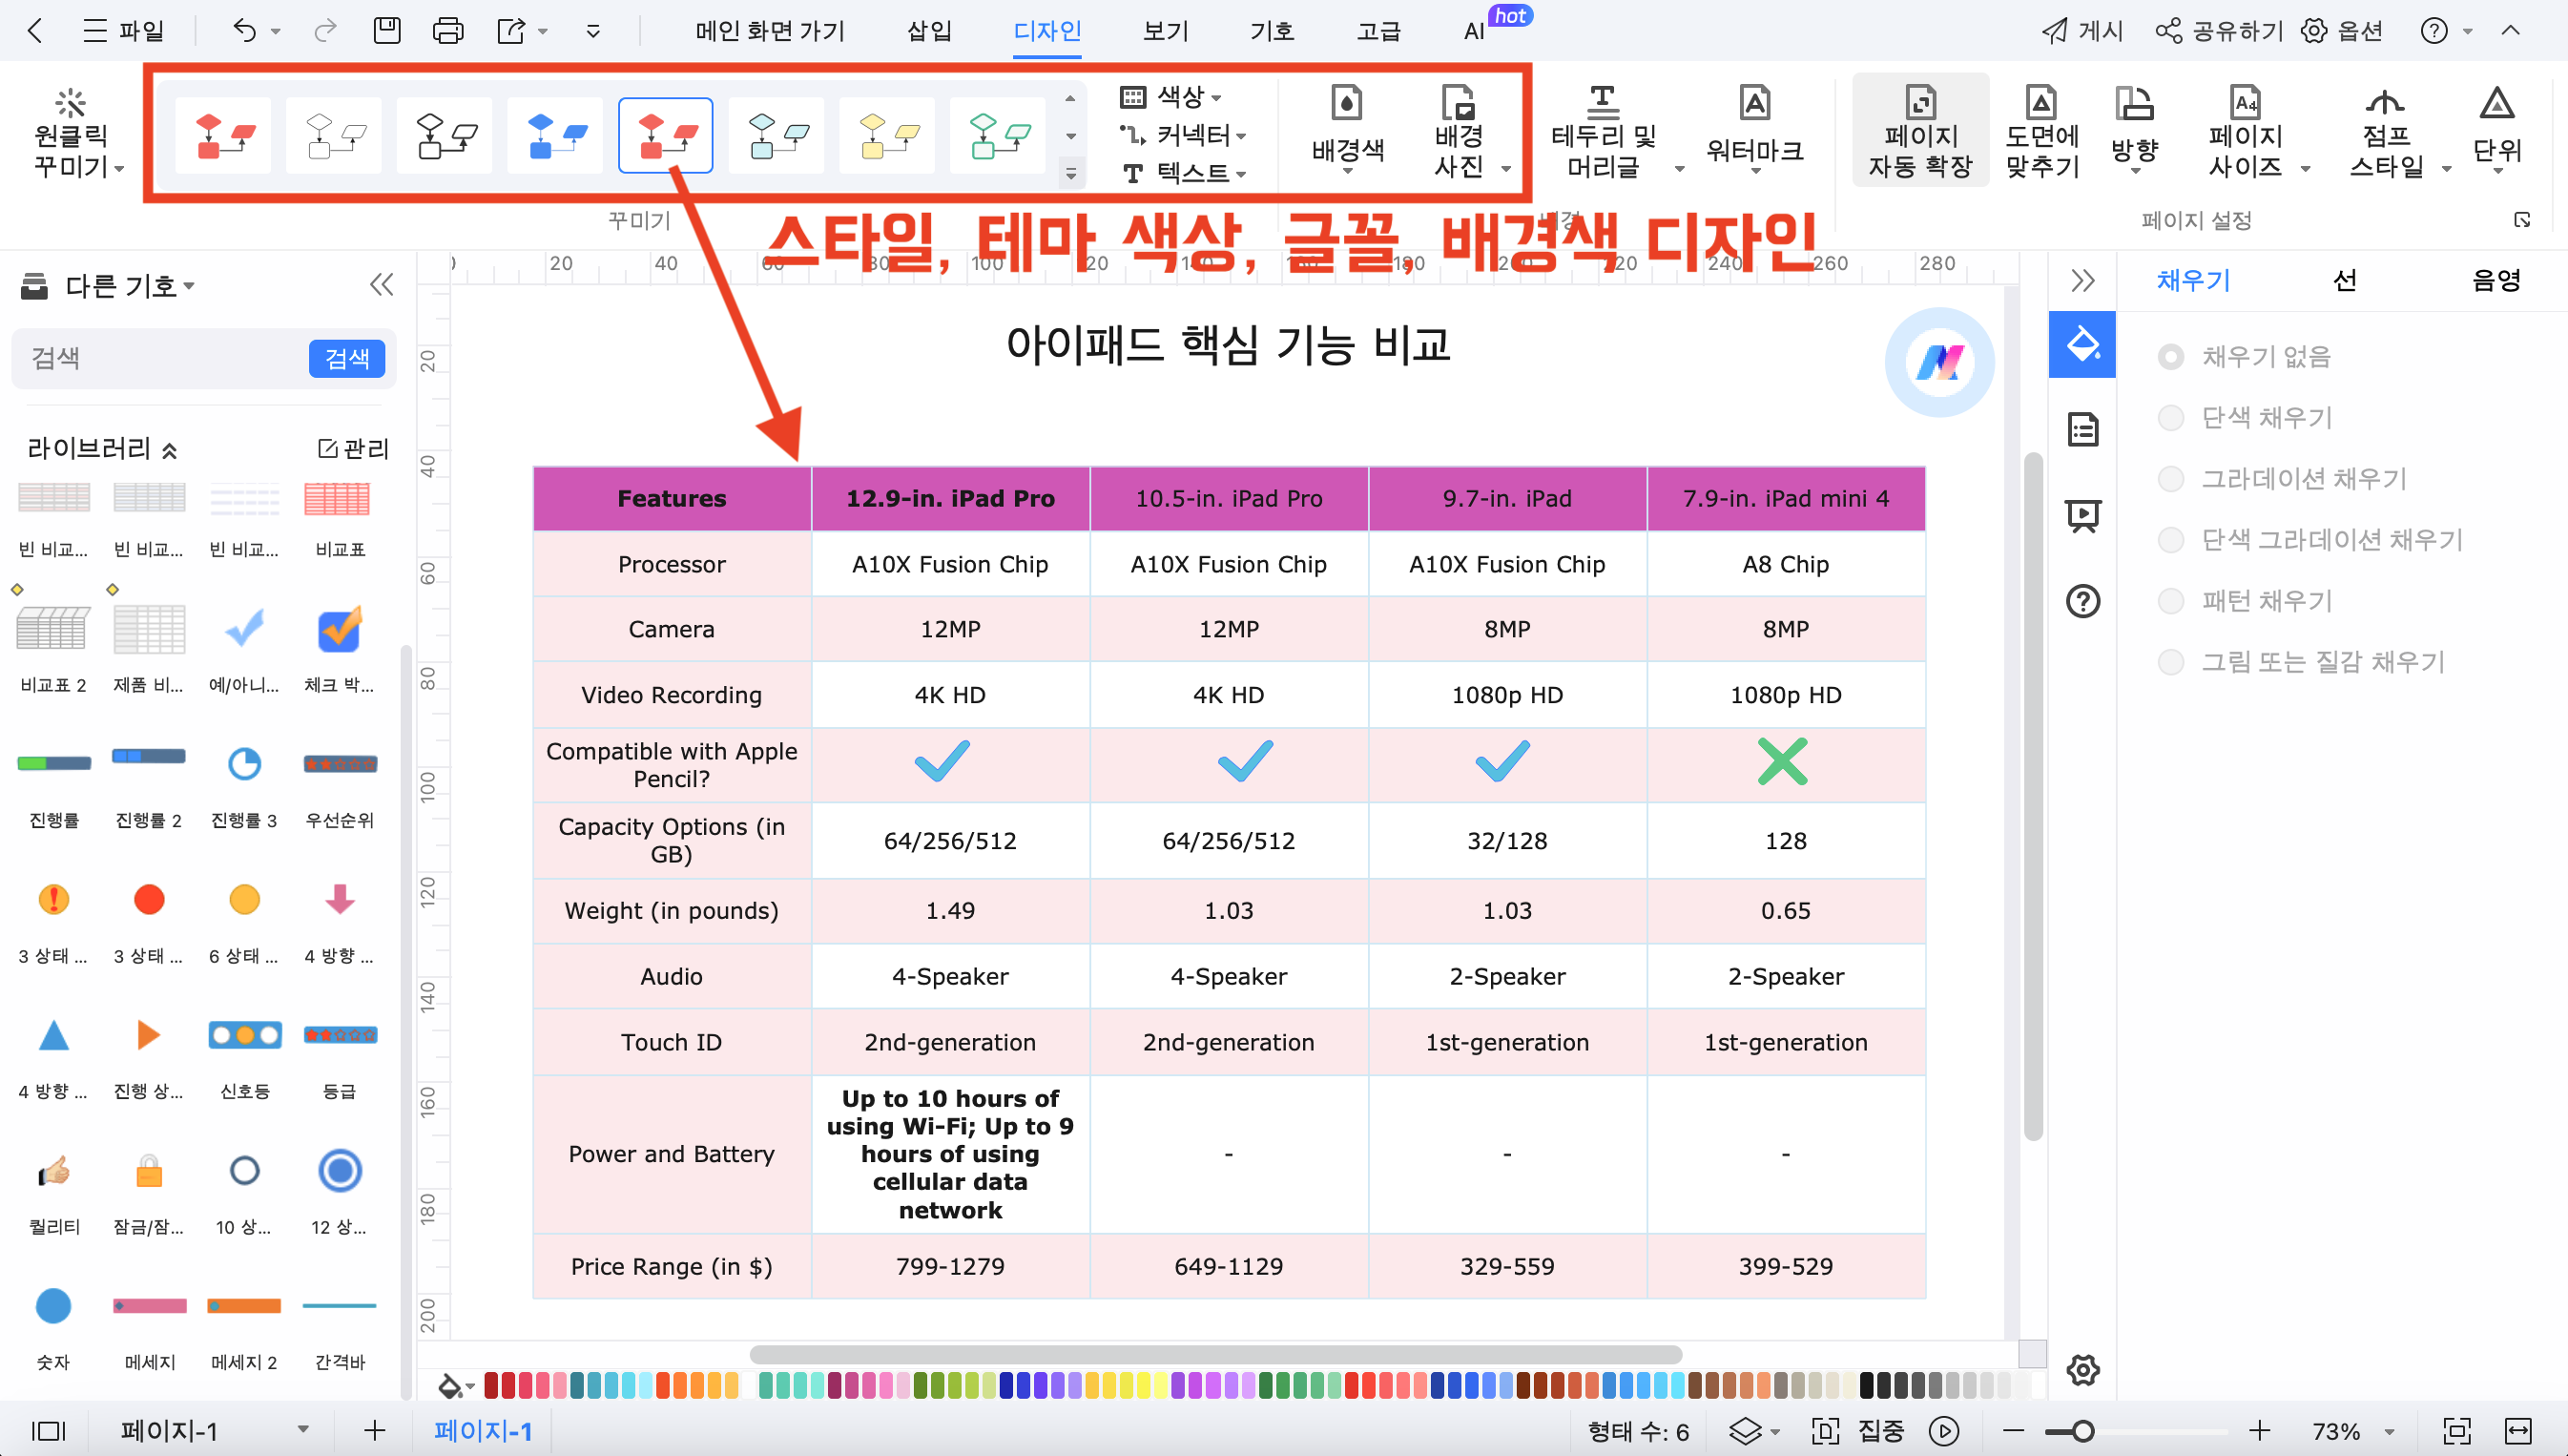Click the export share icon
The image size is (2568, 1456).
(x=510, y=30)
